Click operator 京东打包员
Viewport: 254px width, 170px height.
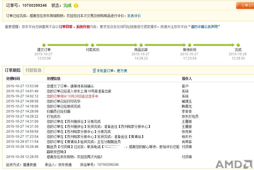click(x=190, y=116)
